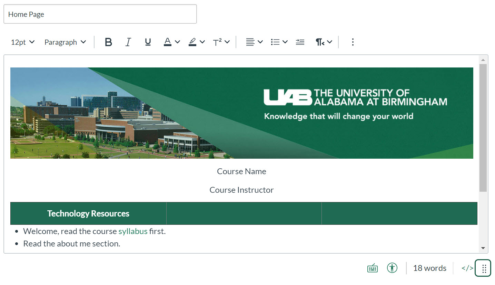Click the superscript icon
Image resolution: width=495 pixels, height=285 pixels.
click(x=217, y=42)
